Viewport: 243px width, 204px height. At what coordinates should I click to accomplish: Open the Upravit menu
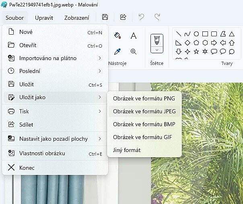[44, 18]
